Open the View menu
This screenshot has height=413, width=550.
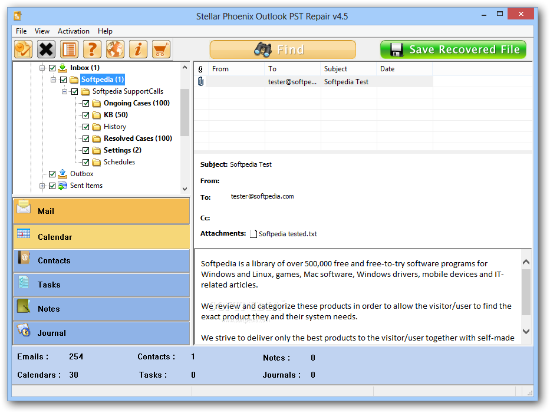point(42,31)
